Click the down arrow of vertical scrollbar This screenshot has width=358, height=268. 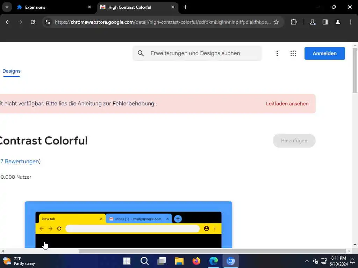[x=355, y=245]
